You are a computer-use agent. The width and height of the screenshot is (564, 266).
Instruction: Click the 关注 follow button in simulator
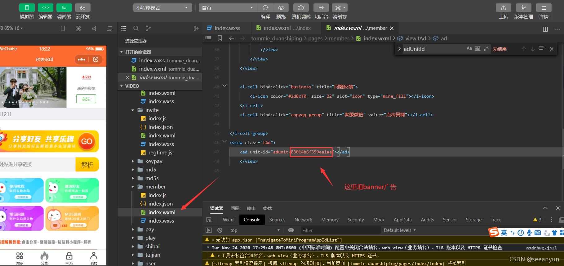click(x=86, y=99)
